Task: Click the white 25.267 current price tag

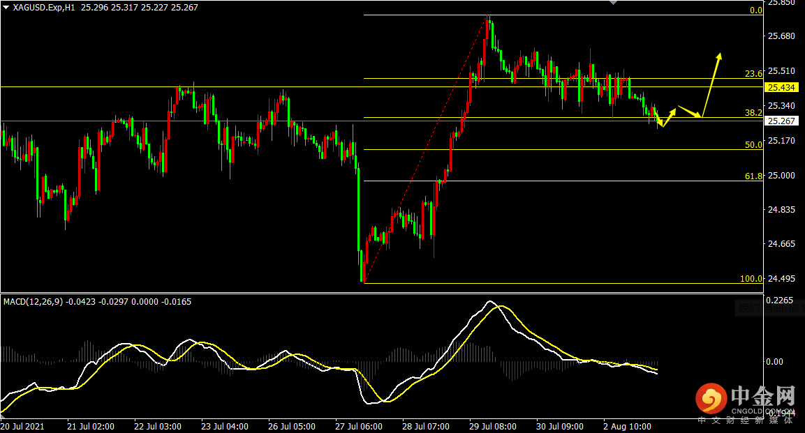Action: point(781,121)
